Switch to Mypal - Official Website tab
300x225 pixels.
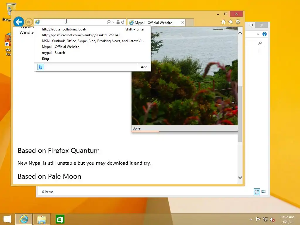[153, 23]
